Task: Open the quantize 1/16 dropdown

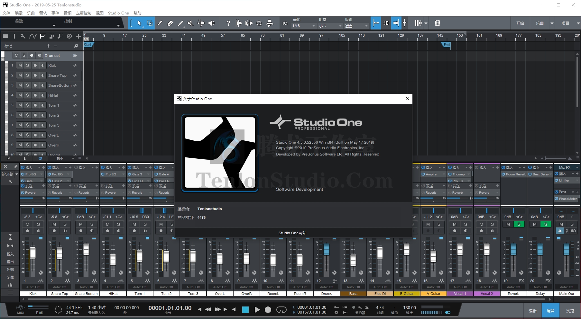Action: pos(304,26)
